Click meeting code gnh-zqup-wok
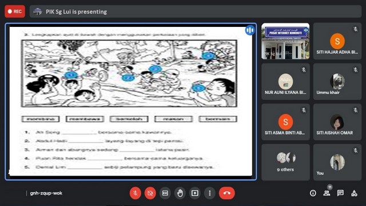Viewport: 366px width, 206px height. tap(46, 193)
